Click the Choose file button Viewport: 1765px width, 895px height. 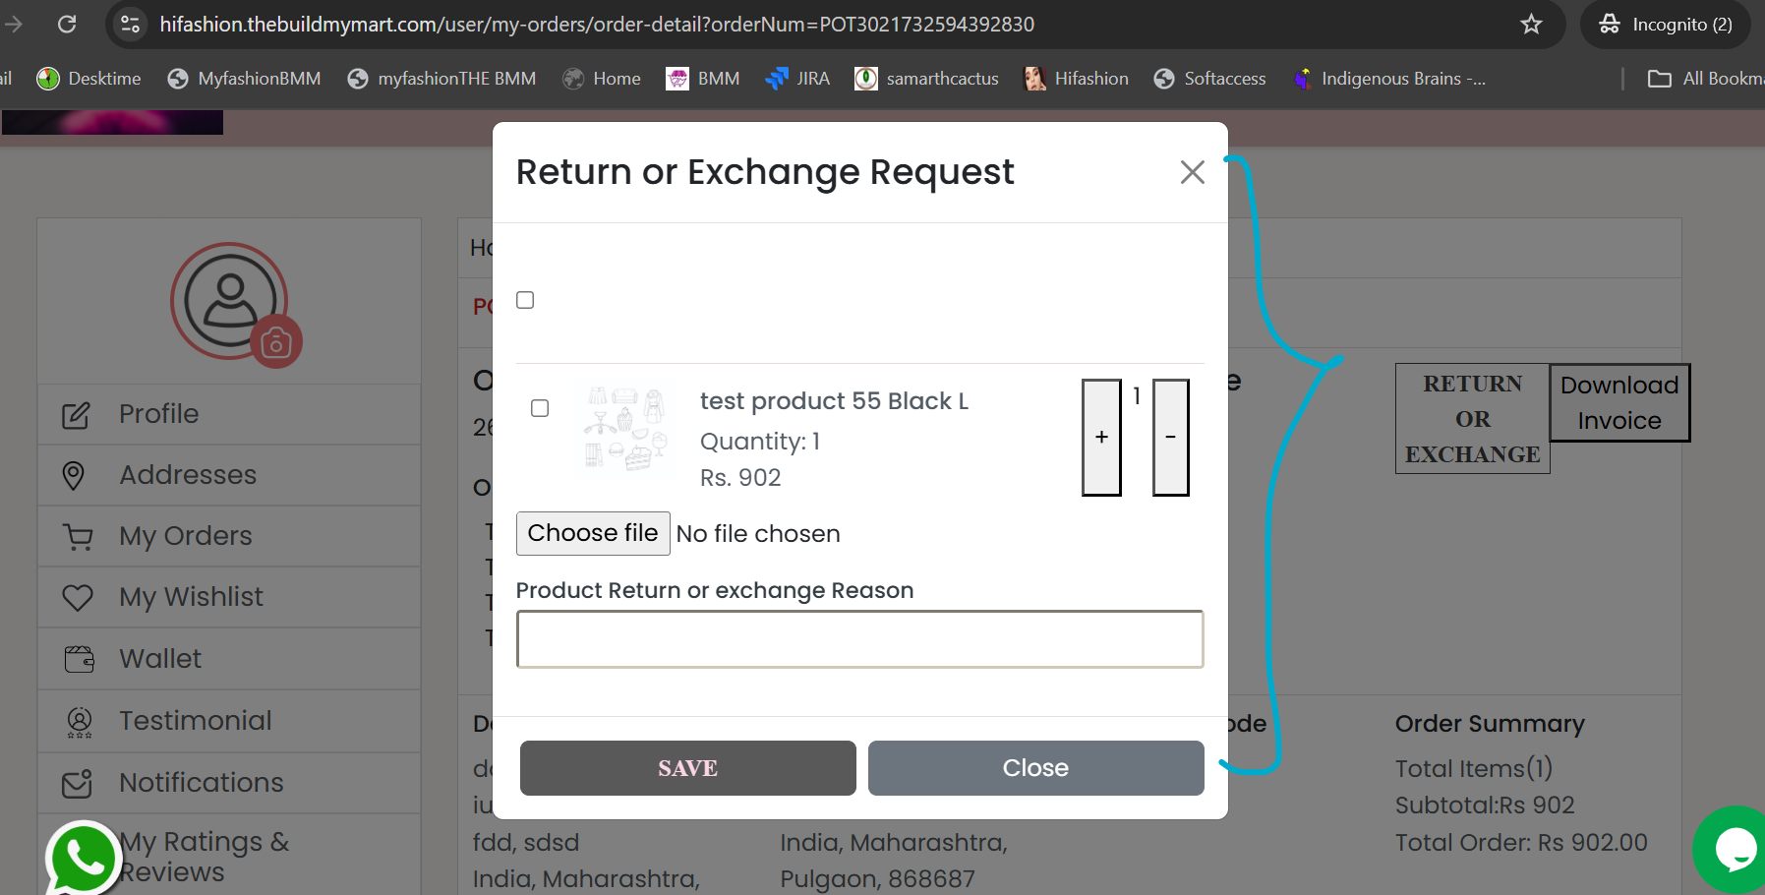[593, 533]
